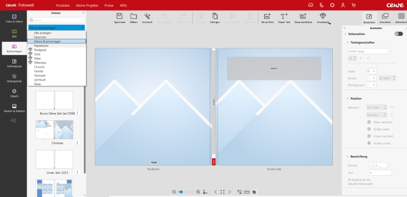Screen dimensions: 407x197
Task: Open the Preise header link
Action: click(x=109, y=5)
